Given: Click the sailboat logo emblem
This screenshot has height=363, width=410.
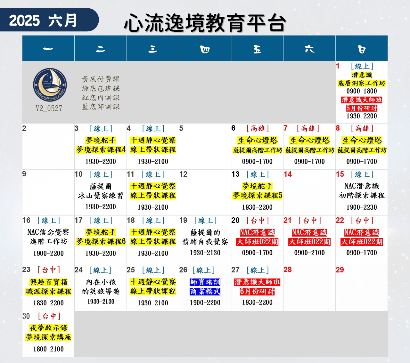Looking at the screenshot, I should [x=50, y=85].
